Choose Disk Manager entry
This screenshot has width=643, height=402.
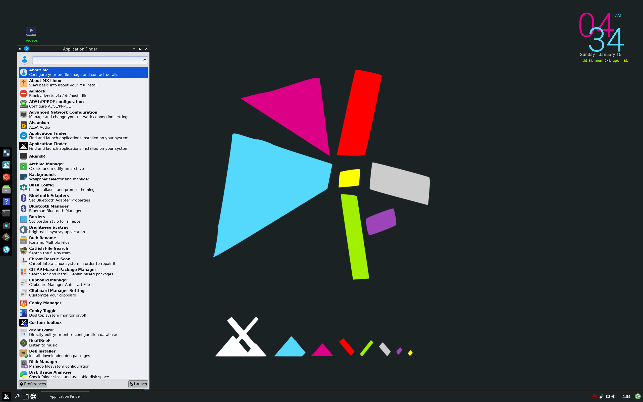(x=83, y=364)
